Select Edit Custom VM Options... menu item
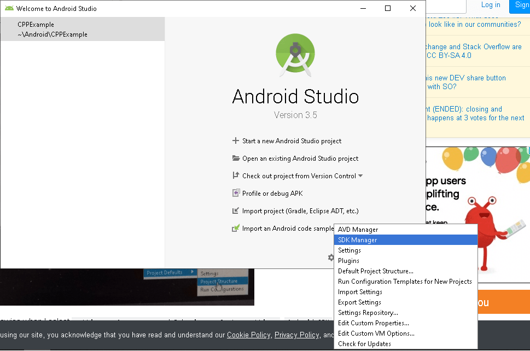 [406, 334]
